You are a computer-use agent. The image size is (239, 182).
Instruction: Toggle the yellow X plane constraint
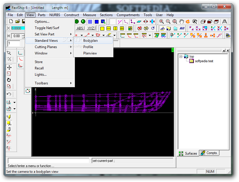tap(9, 117)
